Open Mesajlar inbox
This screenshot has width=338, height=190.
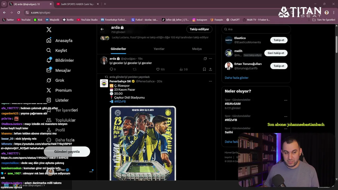pyautogui.click(x=59, y=70)
